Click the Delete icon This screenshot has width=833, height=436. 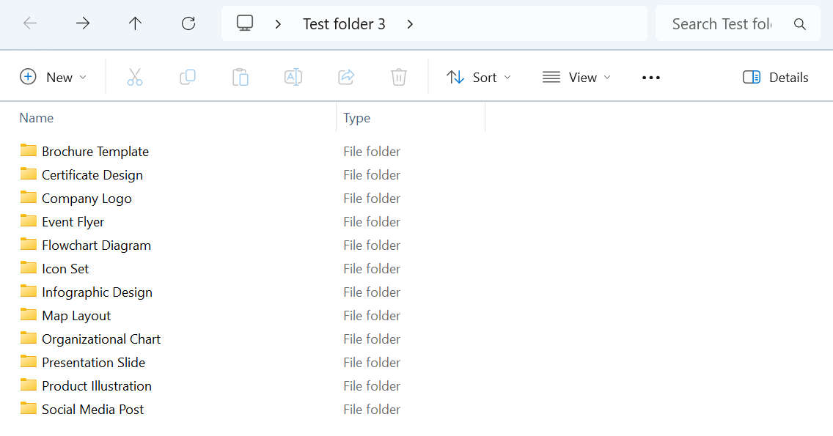pos(399,76)
